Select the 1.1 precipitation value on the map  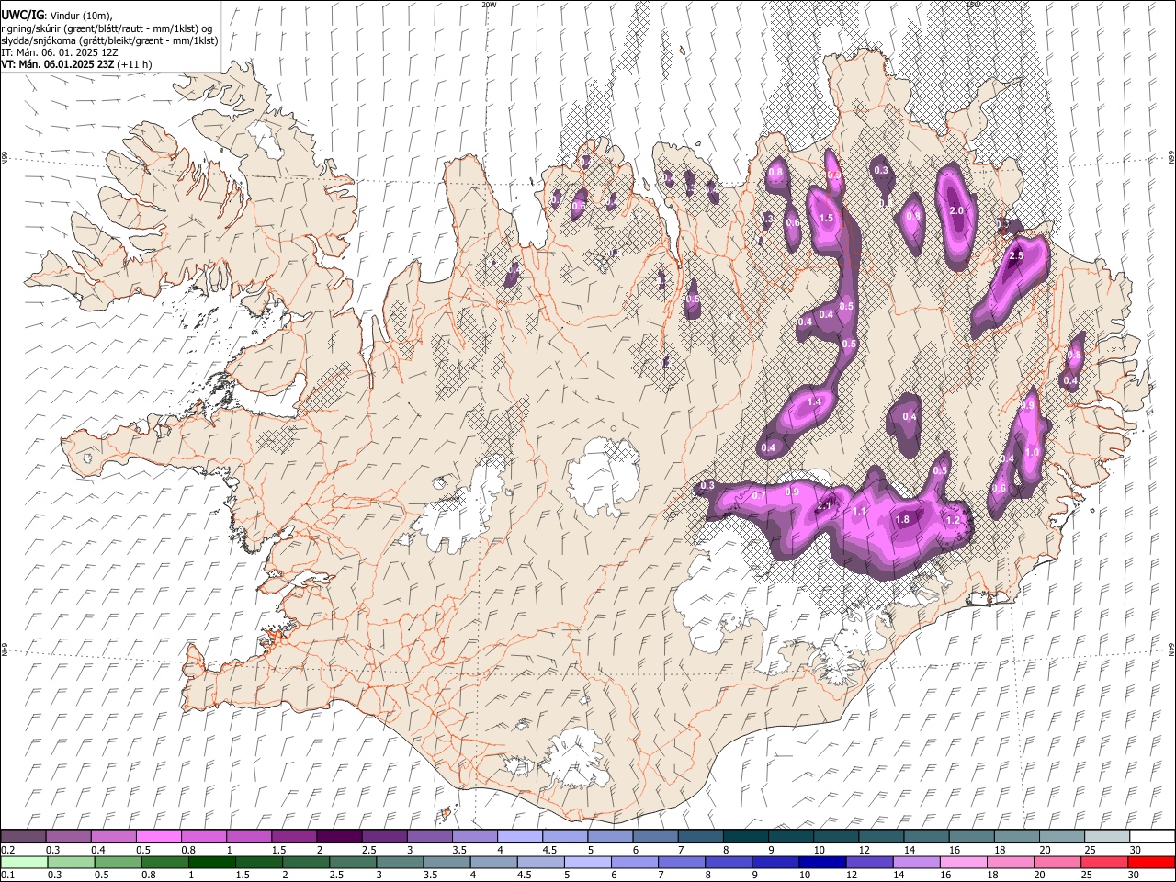pyautogui.click(x=860, y=511)
